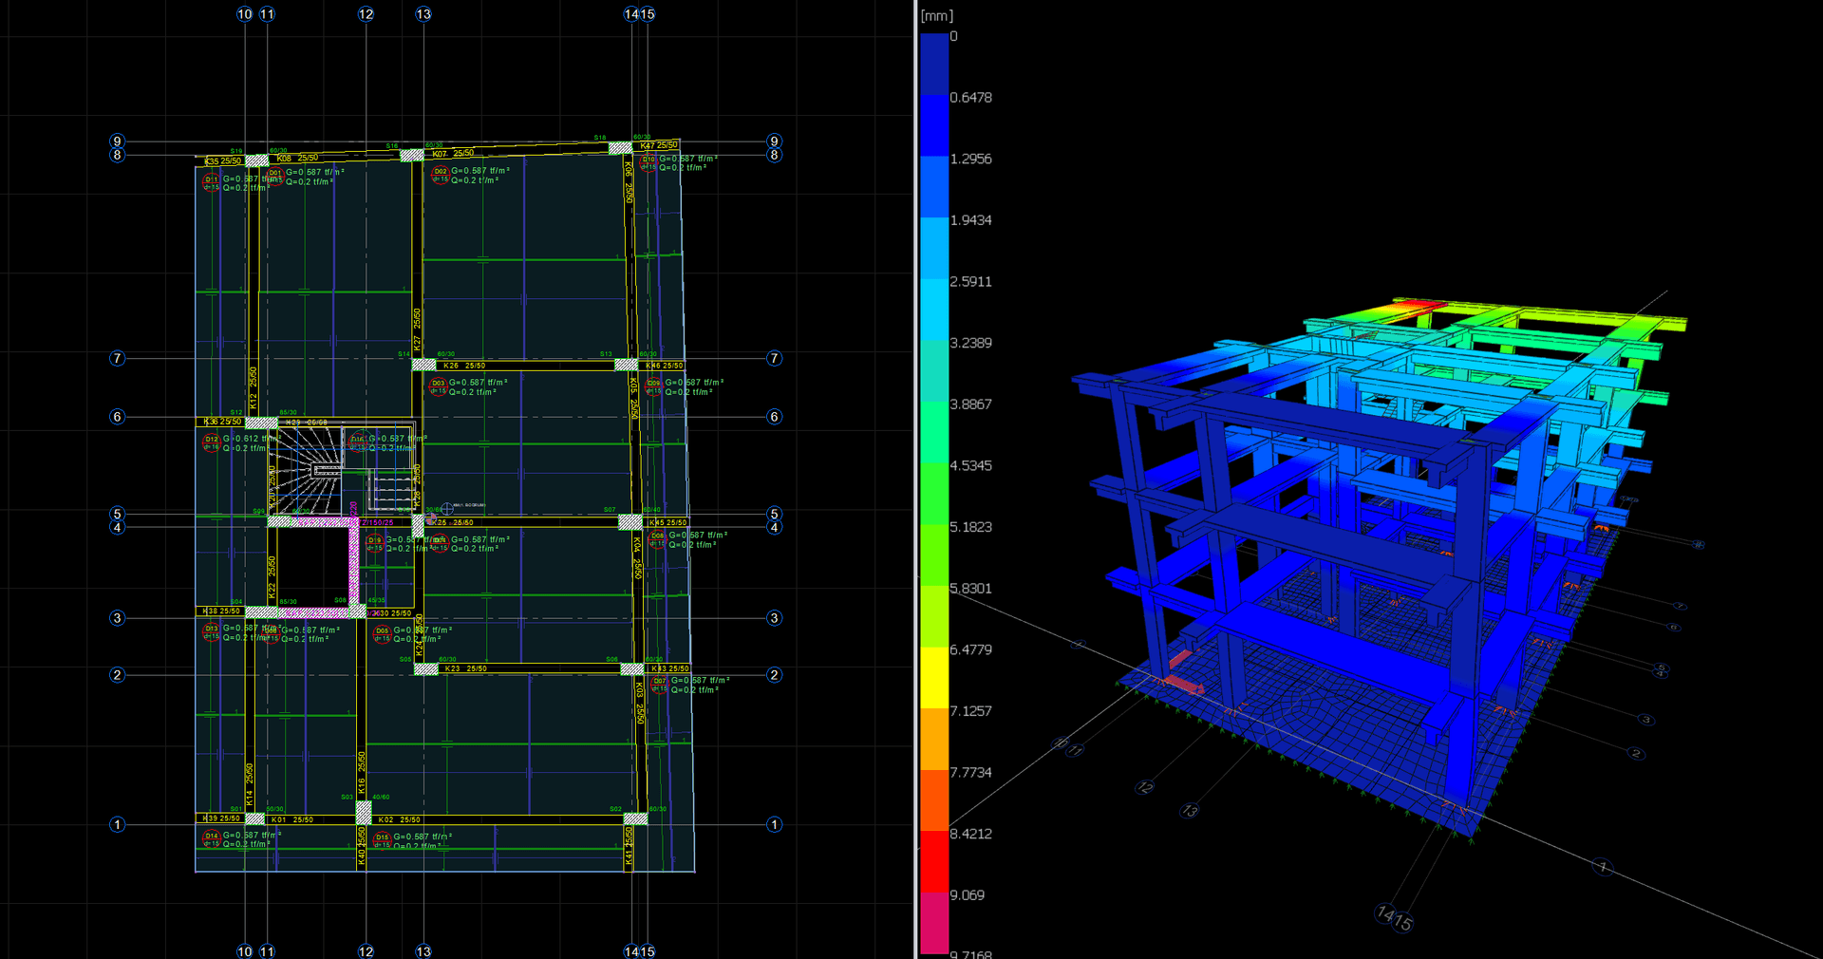Select beam label K01 25/50
Viewport: 1823px width, 959px height.
tap(291, 819)
